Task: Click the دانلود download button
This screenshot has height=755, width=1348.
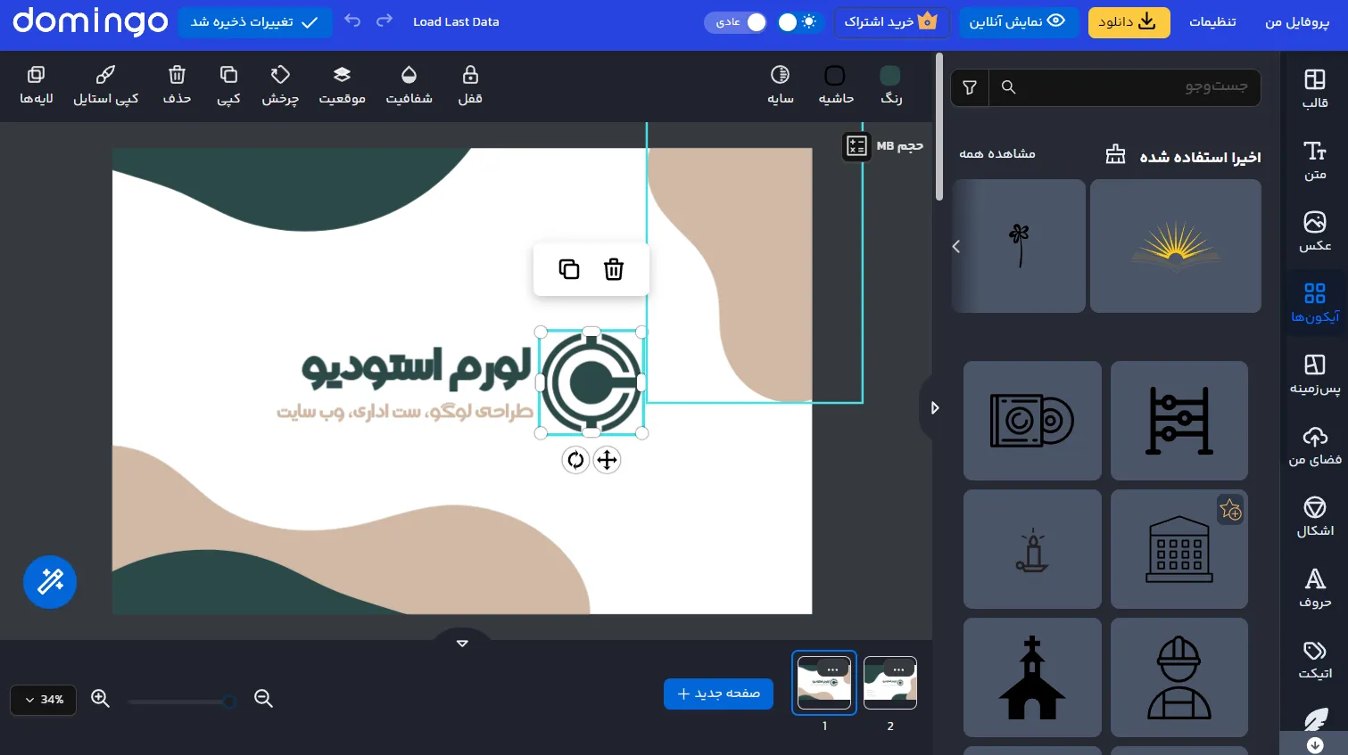Action: [1129, 21]
